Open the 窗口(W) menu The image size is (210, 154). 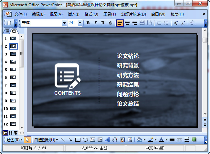158,14
